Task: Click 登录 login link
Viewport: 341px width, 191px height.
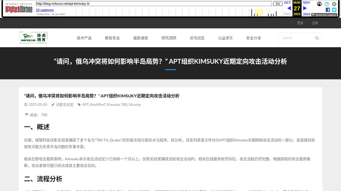Action: [x=300, y=23]
